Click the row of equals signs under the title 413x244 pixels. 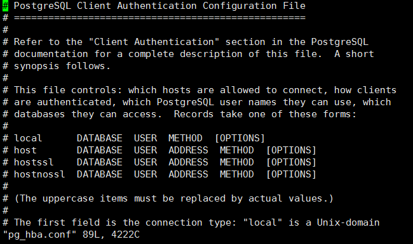click(x=159, y=18)
